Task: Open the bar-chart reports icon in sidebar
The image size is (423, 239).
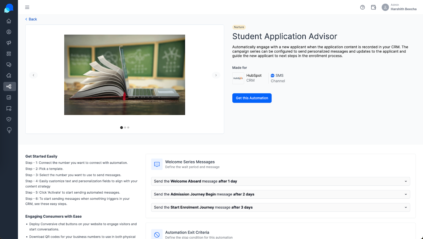Action: coord(9,97)
